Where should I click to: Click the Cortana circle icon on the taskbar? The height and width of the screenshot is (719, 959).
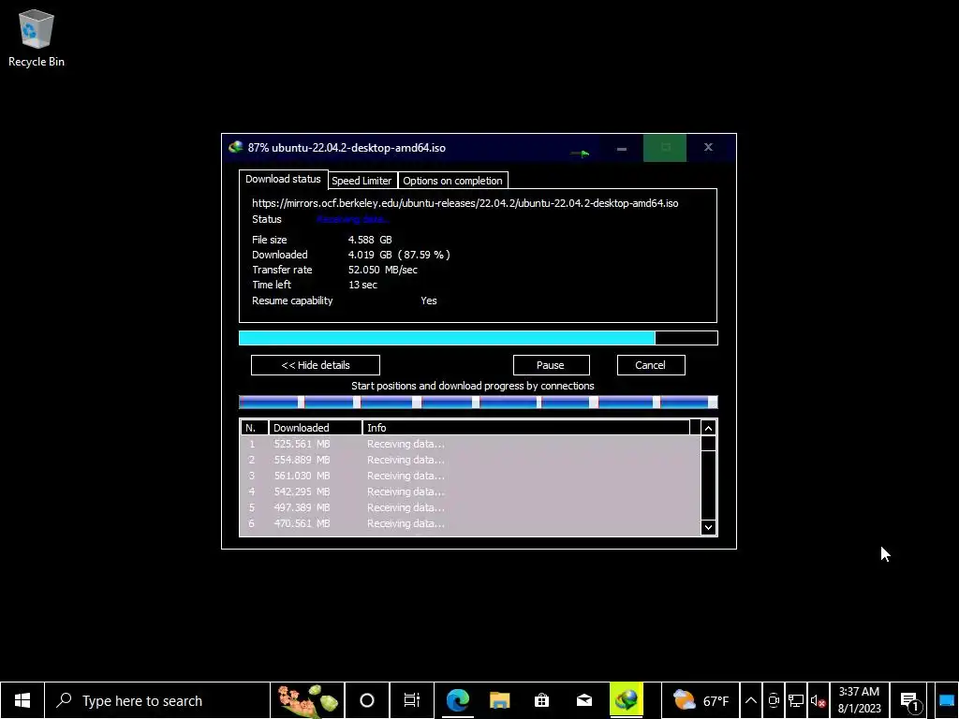(367, 700)
